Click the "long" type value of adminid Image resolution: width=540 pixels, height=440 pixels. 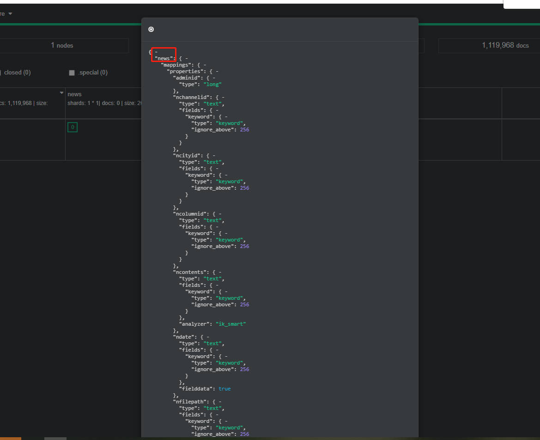pos(212,85)
